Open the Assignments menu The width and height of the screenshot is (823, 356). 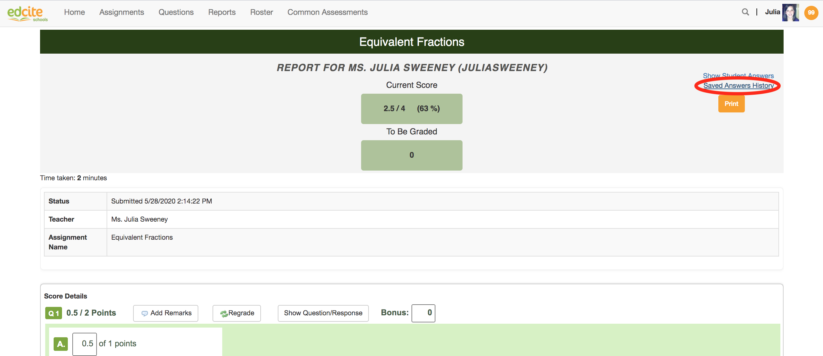click(121, 12)
